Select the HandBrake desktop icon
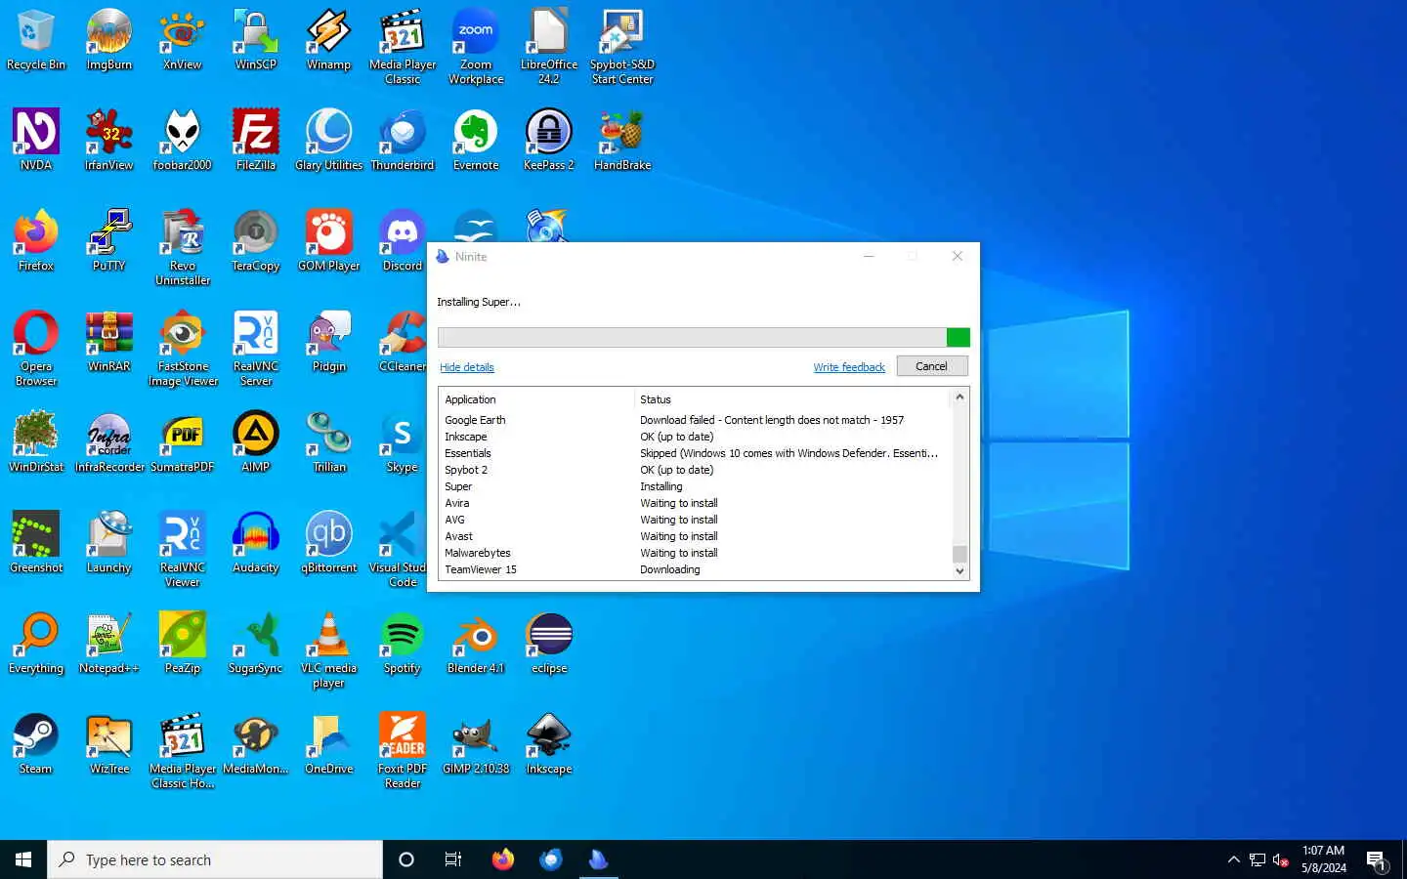The width and height of the screenshot is (1407, 879). (622, 141)
